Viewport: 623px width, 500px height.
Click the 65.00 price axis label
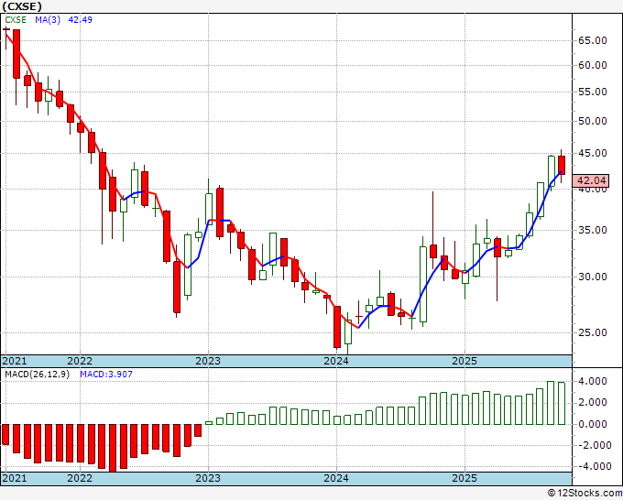(593, 40)
